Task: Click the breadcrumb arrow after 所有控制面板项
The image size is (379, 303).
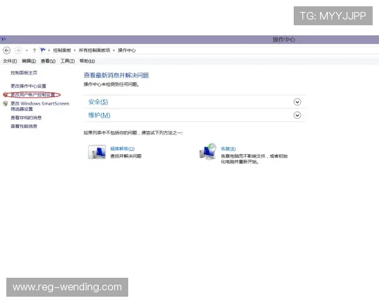Action: tap(114, 50)
